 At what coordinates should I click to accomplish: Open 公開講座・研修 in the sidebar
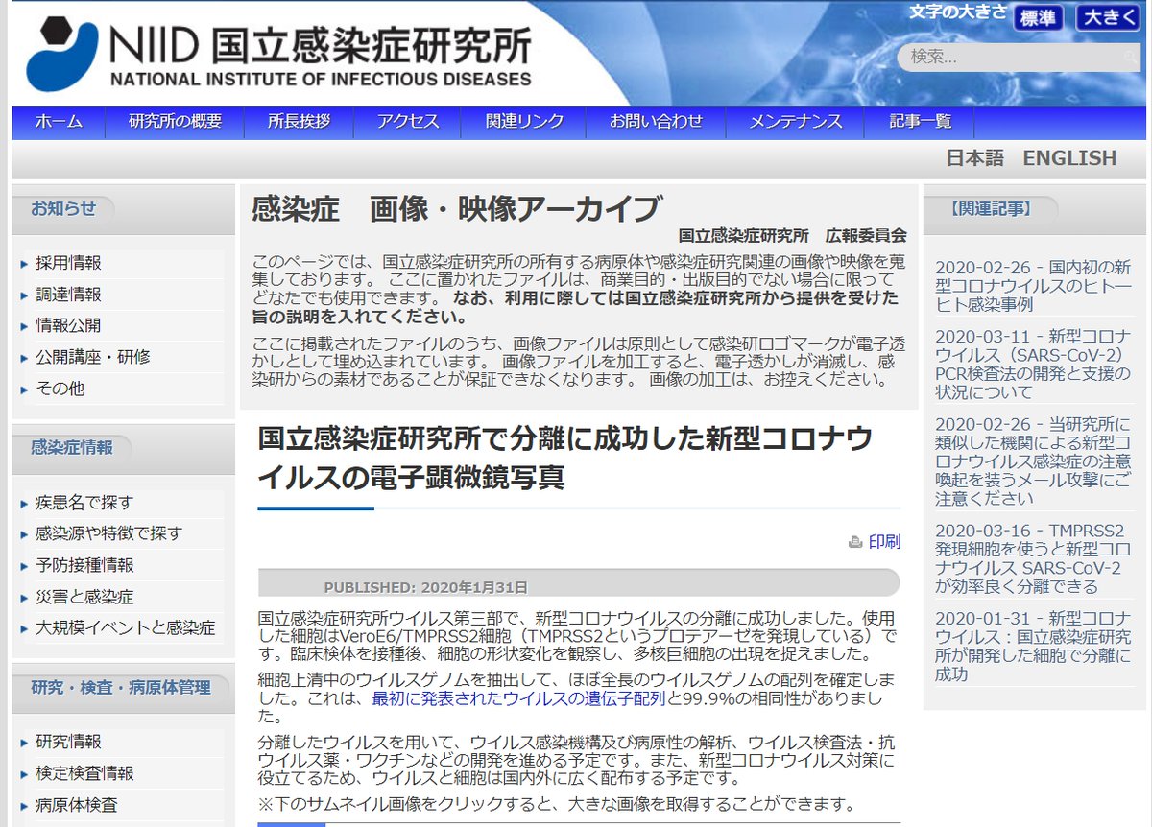click(x=92, y=357)
